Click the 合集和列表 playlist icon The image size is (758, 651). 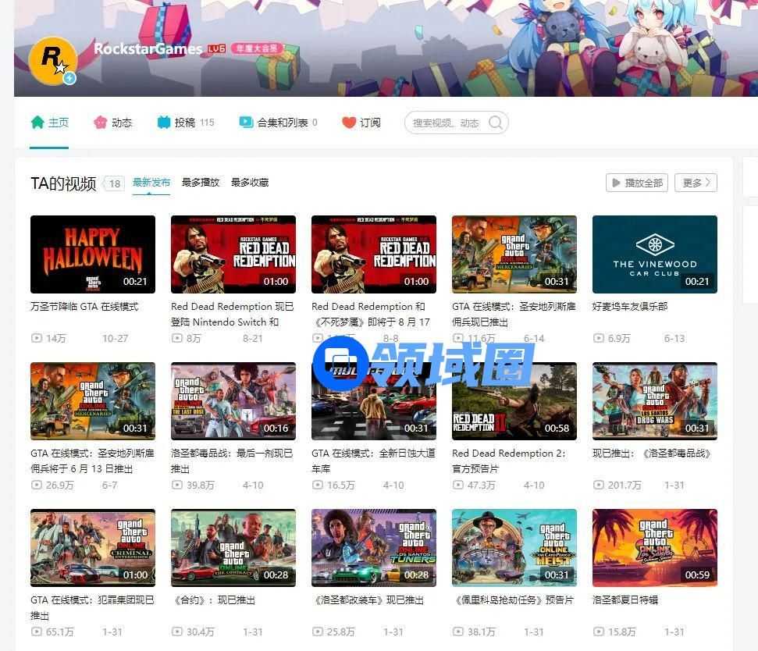246,123
